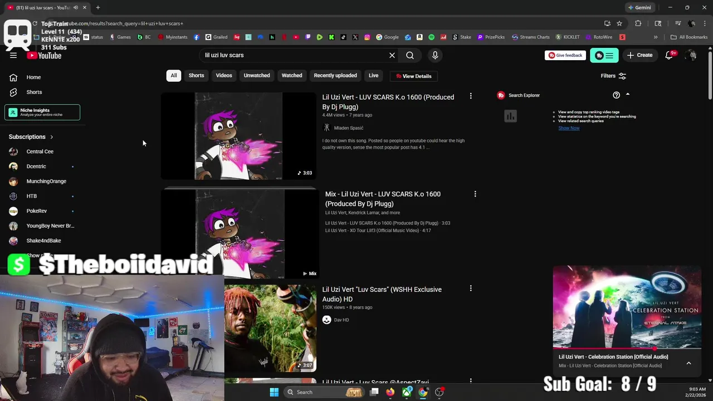Show hidden bookmarks overflow chevron
This screenshot has height=401, width=713.
[x=656, y=37]
